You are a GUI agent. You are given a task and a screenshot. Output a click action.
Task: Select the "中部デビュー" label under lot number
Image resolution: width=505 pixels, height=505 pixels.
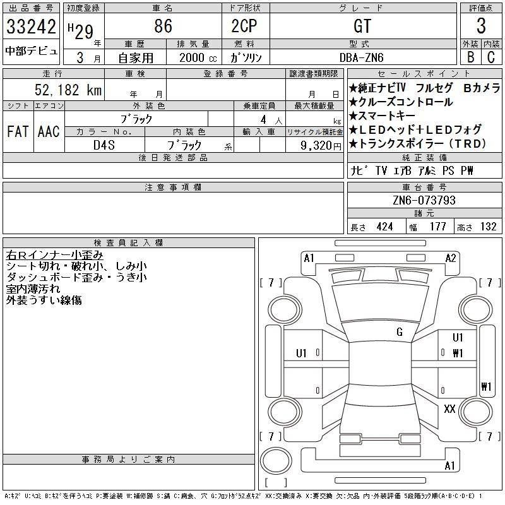click(x=31, y=51)
